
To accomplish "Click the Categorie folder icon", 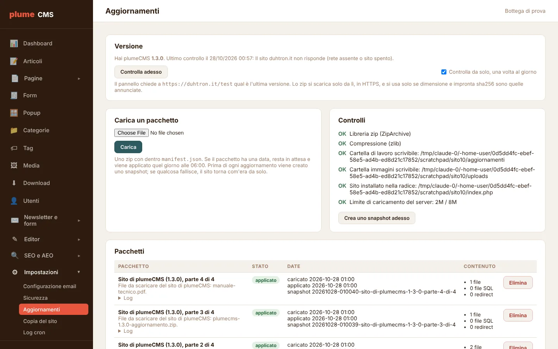I will pos(14,130).
